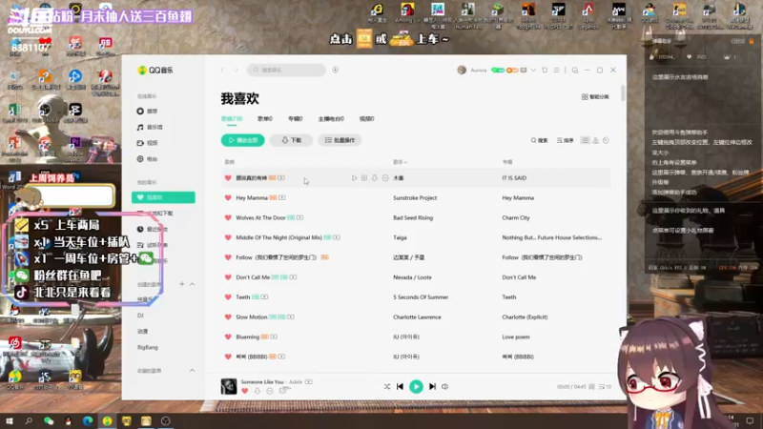Click the green play button in player
The height and width of the screenshot is (429, 763).
[416, 387]
